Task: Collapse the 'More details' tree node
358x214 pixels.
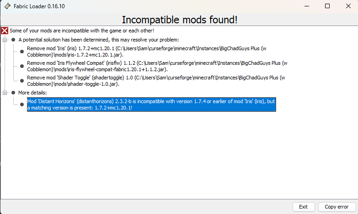Action: (x=5, y=93)
